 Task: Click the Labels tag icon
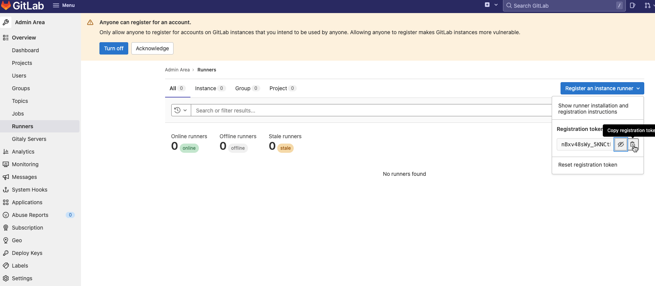(6, 266)
